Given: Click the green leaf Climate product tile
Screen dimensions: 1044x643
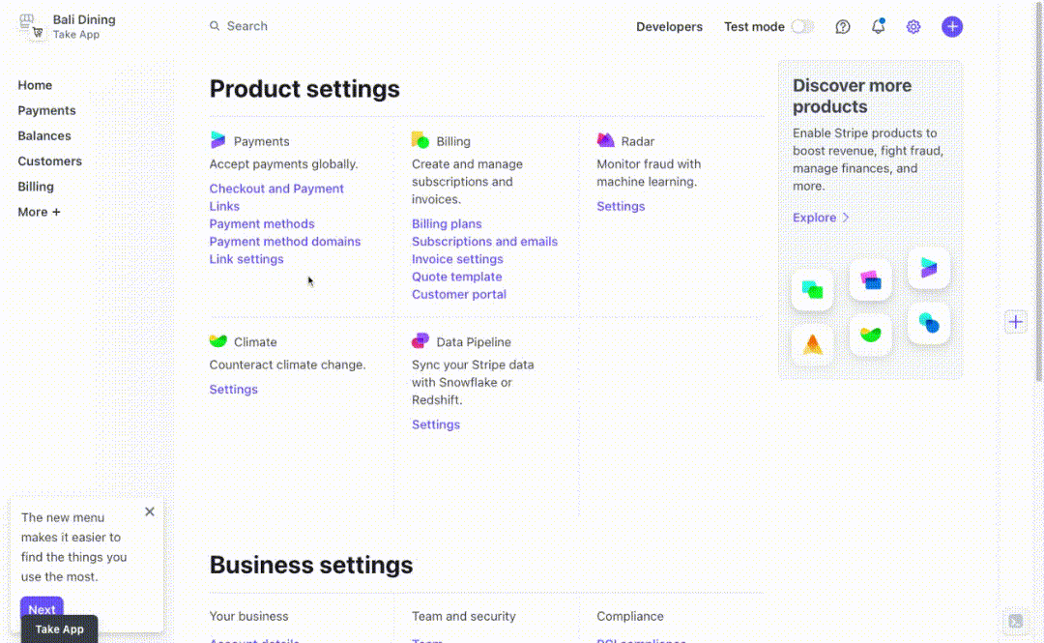Looking at the screenshot, I should click(x=870, y=334).
